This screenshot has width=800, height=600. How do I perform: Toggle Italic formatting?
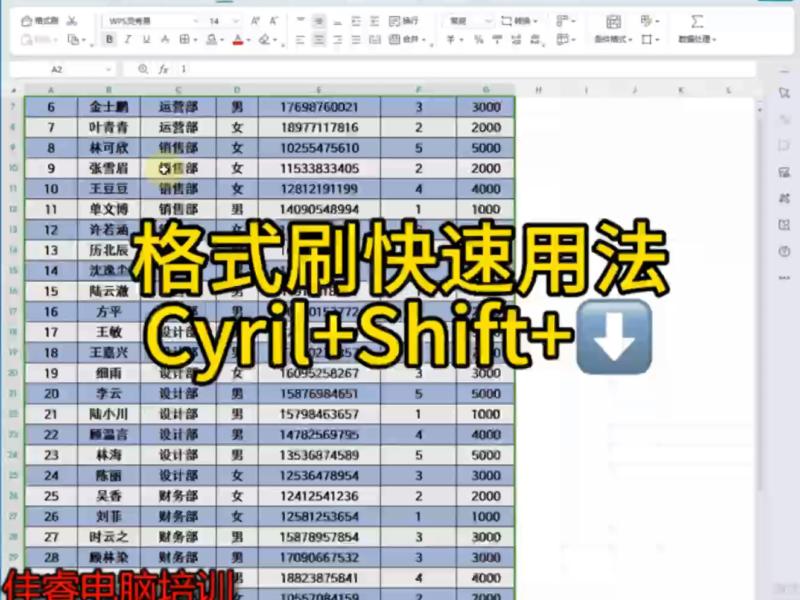coord(127,40)
